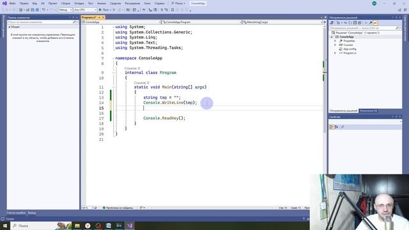Click the Visual Studio taskbar icon
This screenshot has width=409, height=230.
coord(130,226)
